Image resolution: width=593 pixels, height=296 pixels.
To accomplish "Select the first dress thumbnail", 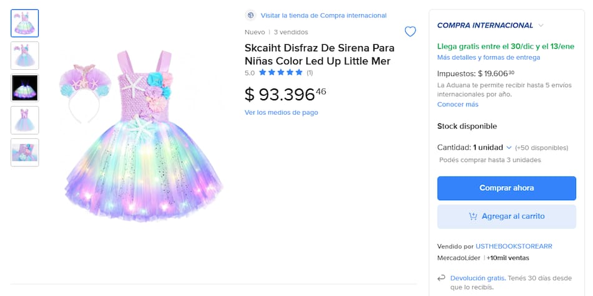I will coord(25,23).
